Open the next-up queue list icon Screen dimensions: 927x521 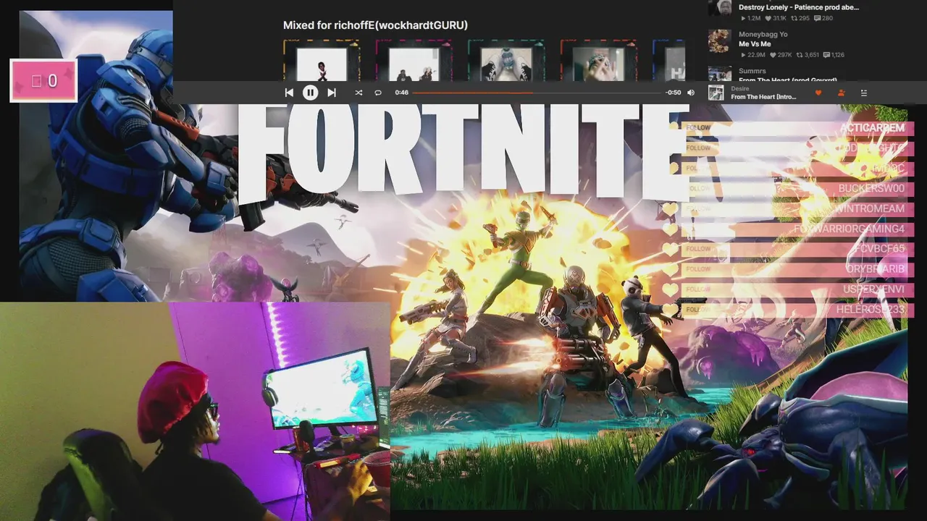pyautogui.click(x=863, y=93)
